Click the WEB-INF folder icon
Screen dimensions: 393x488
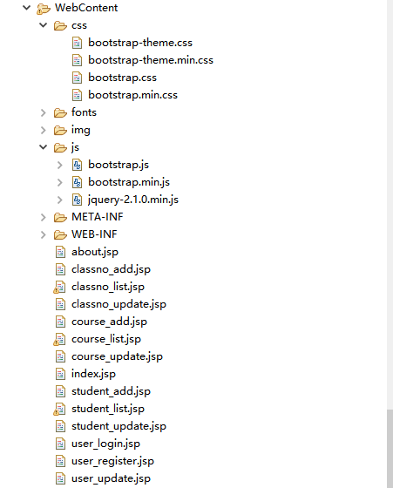(60, 234)
